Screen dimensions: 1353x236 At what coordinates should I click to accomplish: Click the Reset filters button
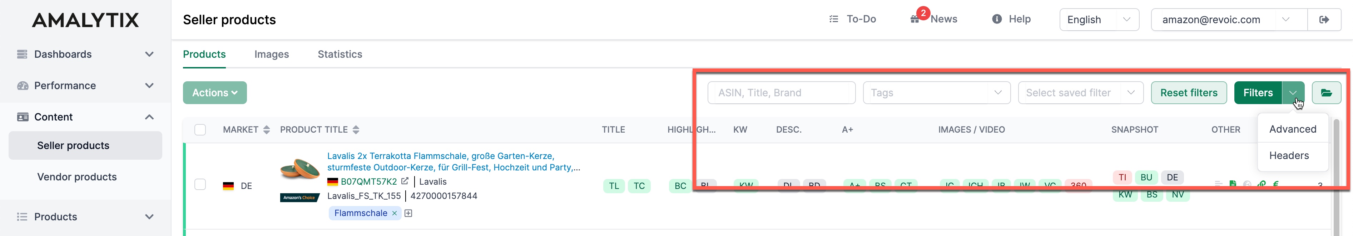(1189, 93)
